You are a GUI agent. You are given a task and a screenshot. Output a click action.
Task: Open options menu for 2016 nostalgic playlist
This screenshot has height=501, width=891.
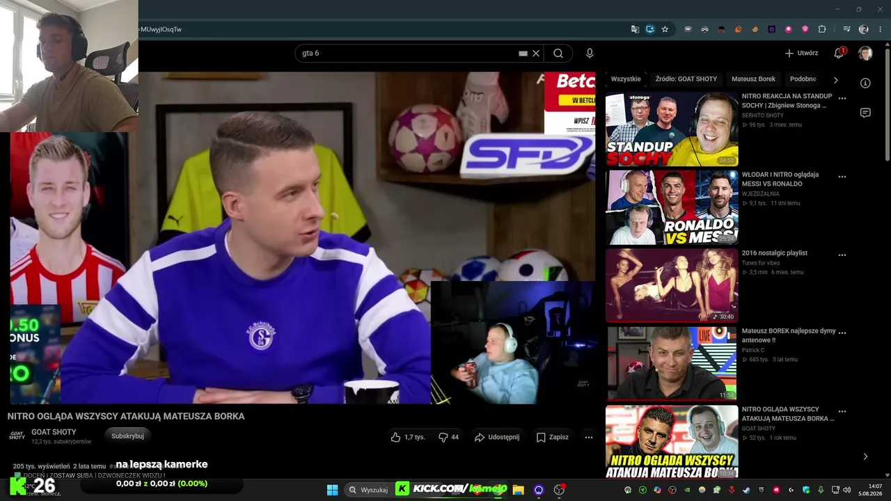pos(842,255)
